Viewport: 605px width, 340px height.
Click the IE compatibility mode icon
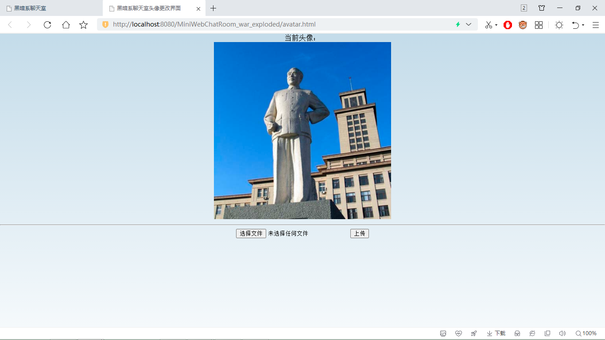(532, 333)
